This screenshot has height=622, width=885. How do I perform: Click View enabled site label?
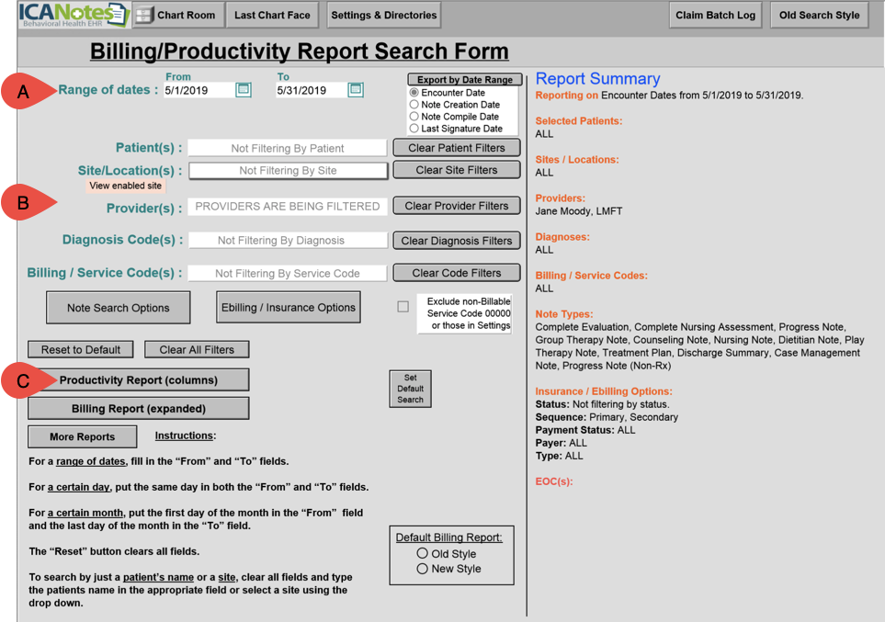coord(125,186)
